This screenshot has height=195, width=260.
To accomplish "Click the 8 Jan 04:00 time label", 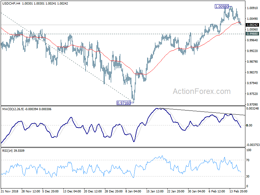I will (x=133, y=191).
